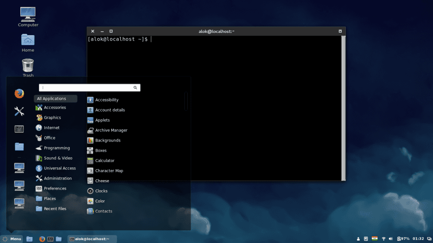Screen dimensions: 433x243
Task: Select the Accessories category
Action: pyautogui.click(x=55, y=107)
